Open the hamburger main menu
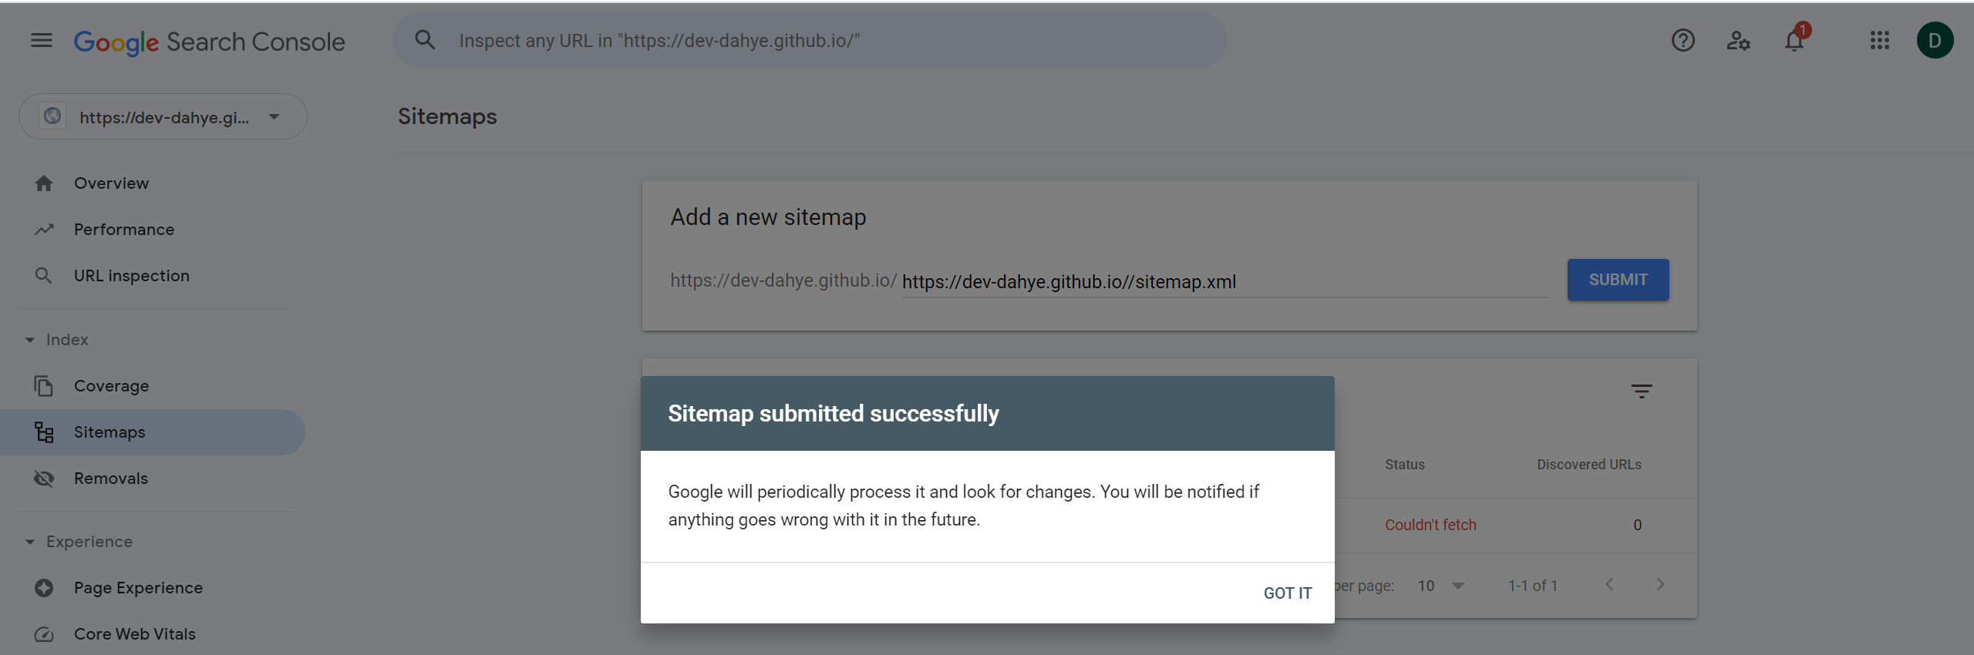 click(x=42, y=40)
